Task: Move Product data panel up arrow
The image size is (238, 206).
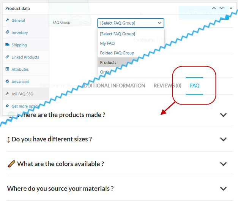Action: click(214, 8)
